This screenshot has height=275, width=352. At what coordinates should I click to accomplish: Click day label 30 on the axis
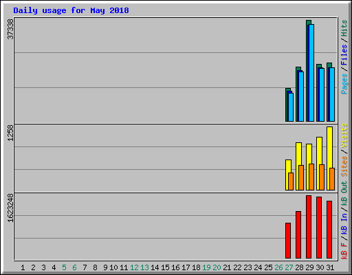[320, 267]
